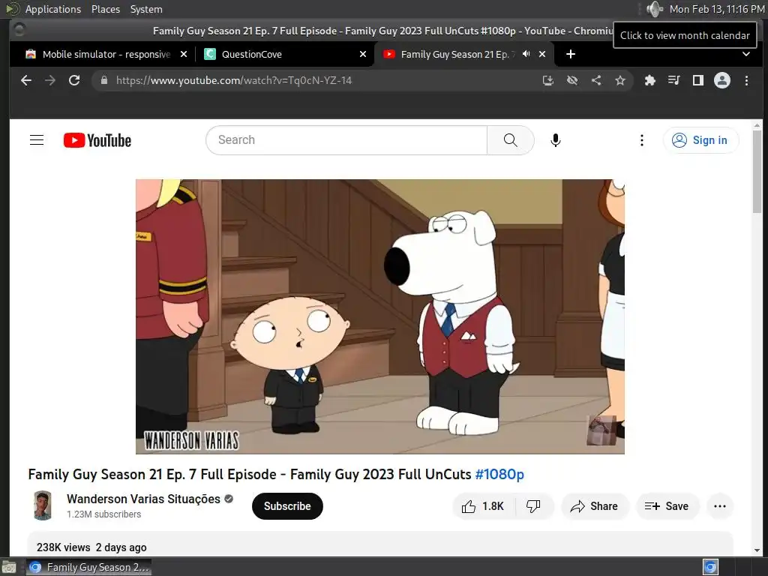Click the YouTube logo
Screen dimensions: 768x576
point(97,140)
